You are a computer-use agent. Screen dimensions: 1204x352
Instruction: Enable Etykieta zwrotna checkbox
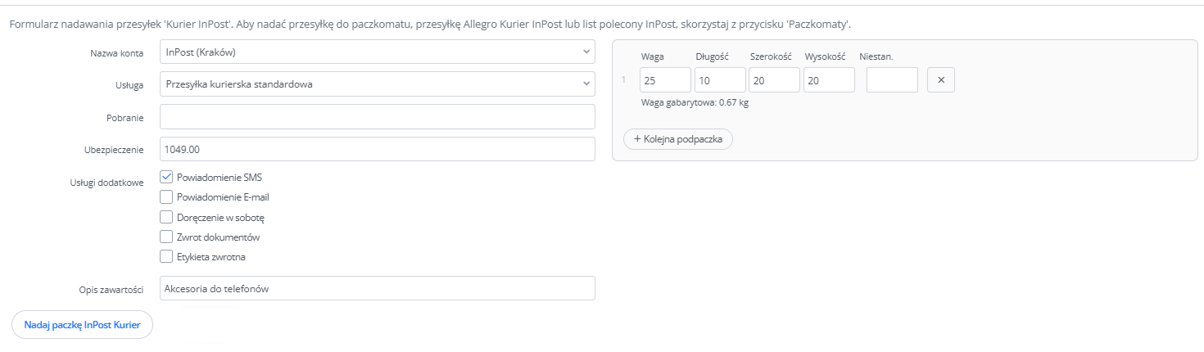coord(166,257)
